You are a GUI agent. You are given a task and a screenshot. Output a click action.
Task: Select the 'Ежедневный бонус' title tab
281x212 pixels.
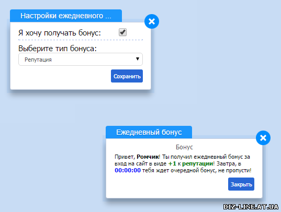pyautogui.click(x=149, y=132)
